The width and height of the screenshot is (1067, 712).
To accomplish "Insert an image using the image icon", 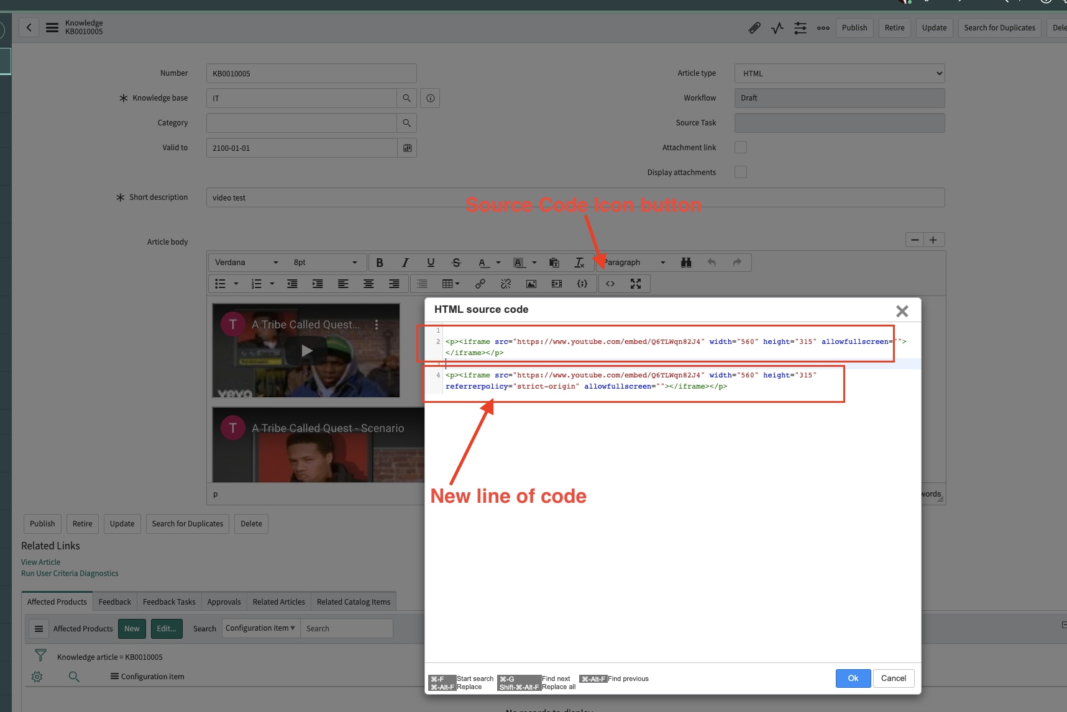I will point(531,284).
